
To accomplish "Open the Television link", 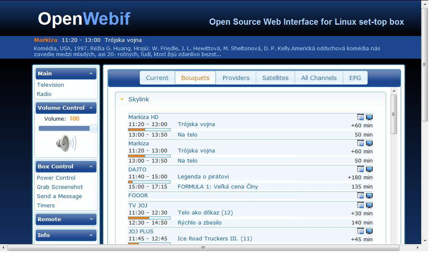I will [51, 85].
